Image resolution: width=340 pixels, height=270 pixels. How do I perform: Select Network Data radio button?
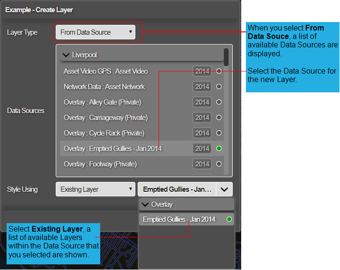click(219, 87)
